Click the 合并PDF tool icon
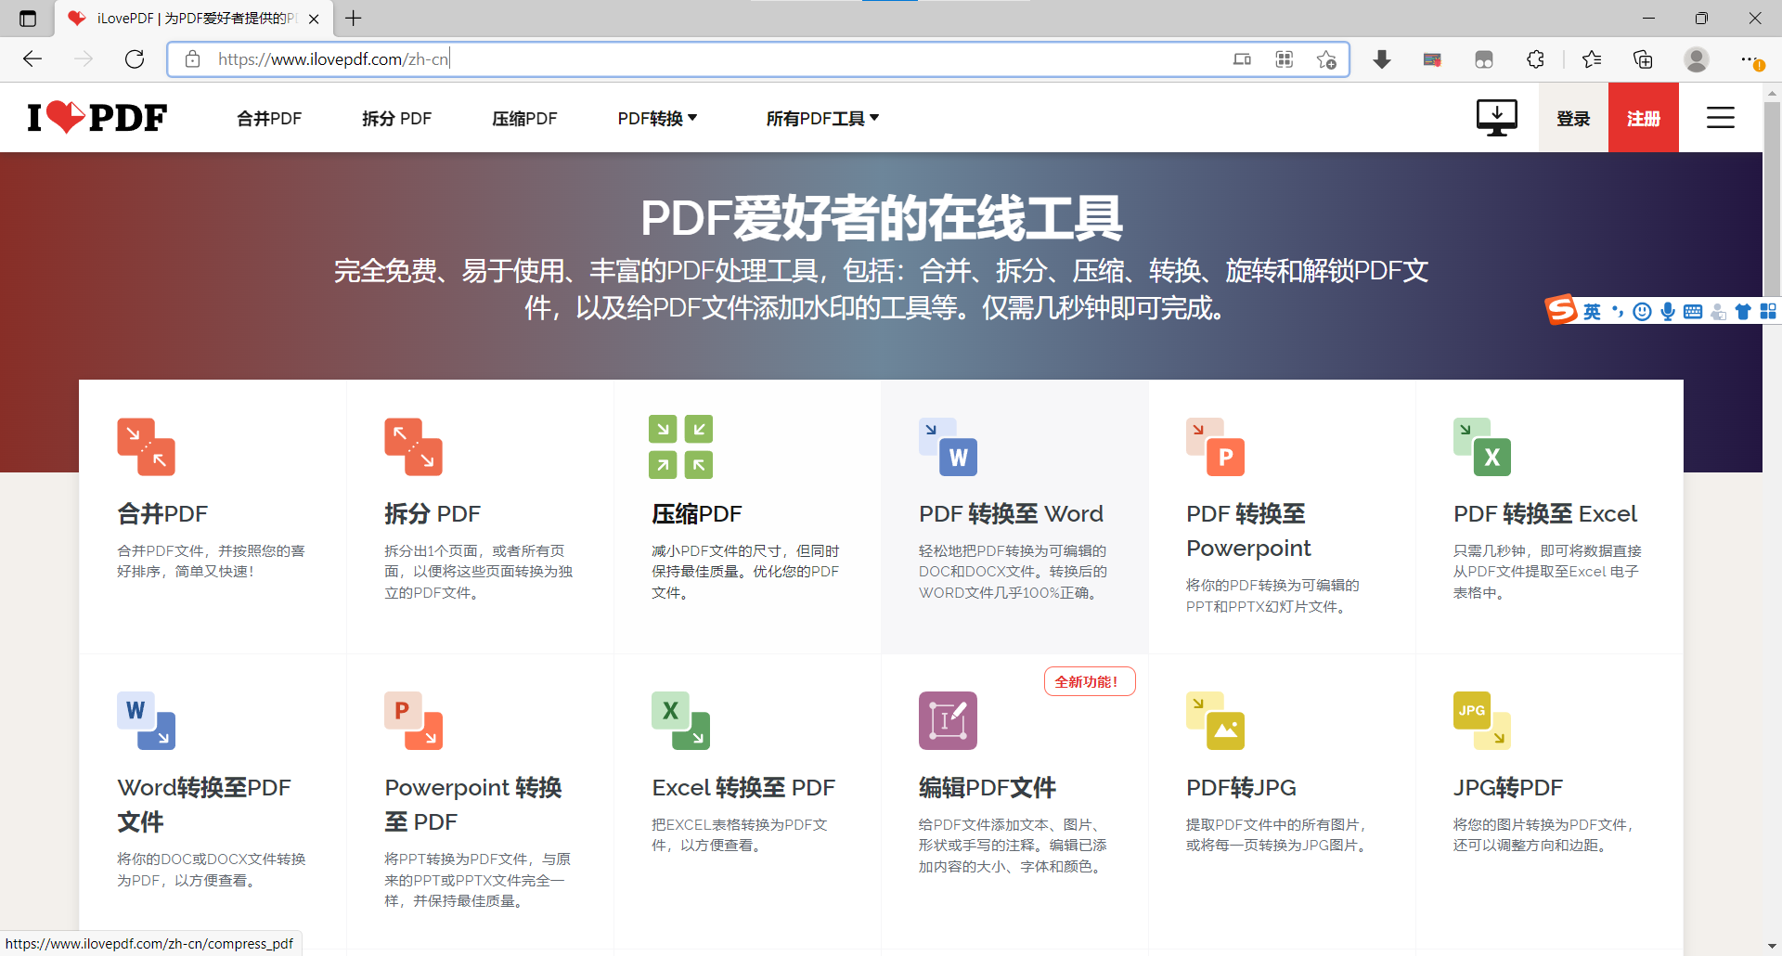Image resolution: width=1782 pixels, height=956 pixels. [146, 446]
